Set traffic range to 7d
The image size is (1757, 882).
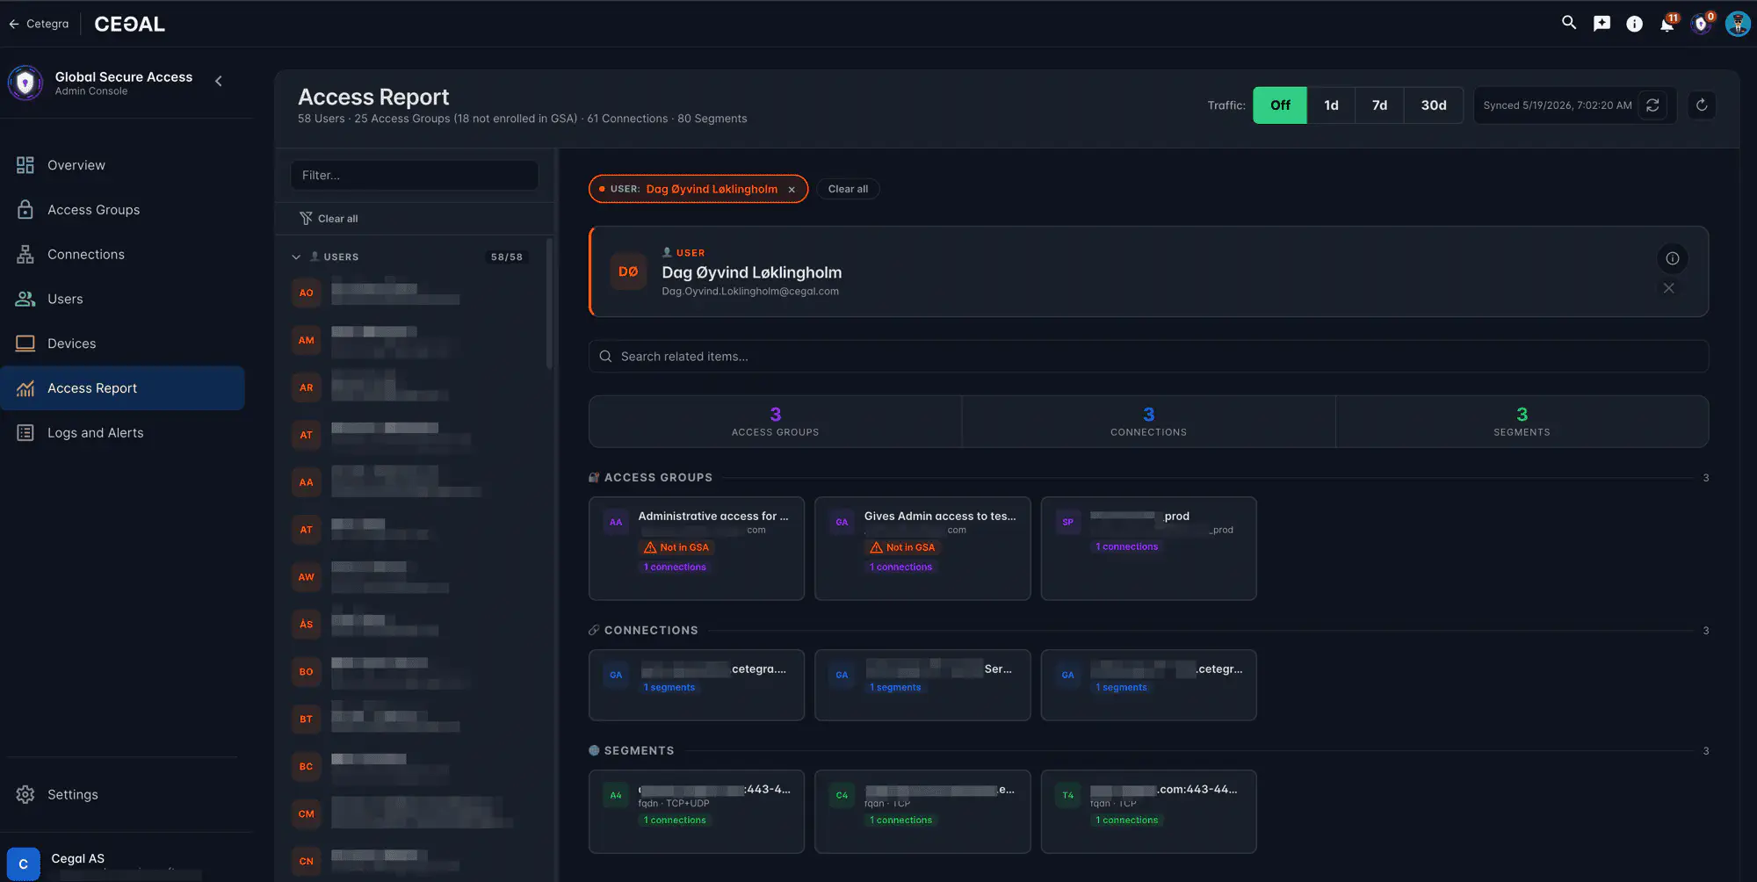(1379, 105)
